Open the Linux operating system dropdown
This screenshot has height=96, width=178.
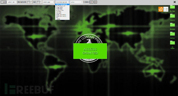pyautogui.click(x=77, y=2)
